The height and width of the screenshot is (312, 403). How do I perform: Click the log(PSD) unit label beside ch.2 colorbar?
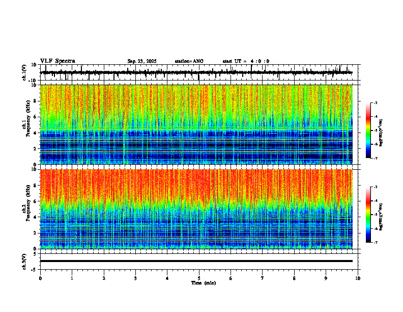(x=381, y=217)
